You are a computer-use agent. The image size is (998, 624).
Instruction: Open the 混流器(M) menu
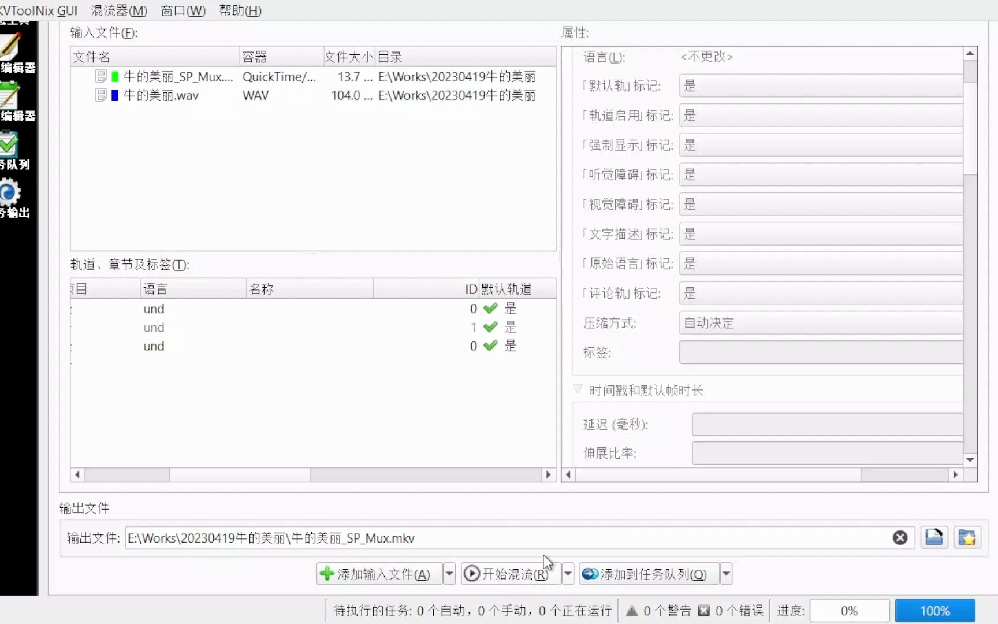[119, 10]
